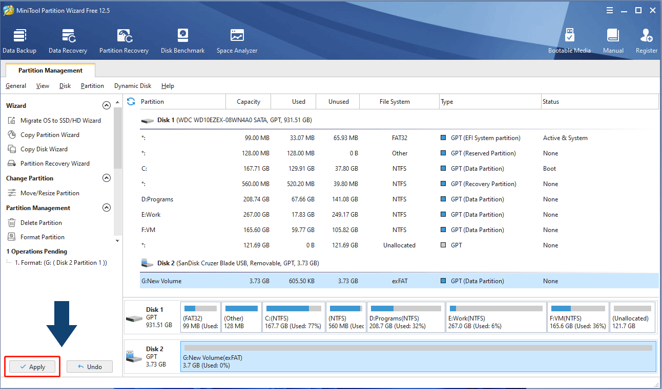Screen dimensions: 662x389
Task: Select D:Programs(NTFS) block in disk map
Action: pos(405,317)
